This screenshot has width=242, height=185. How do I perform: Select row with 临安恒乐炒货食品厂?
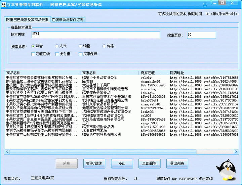coord(122,93)
